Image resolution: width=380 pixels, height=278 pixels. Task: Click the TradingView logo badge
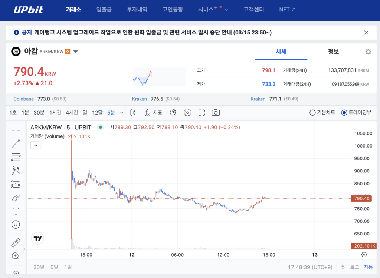(x=37, y=239)
